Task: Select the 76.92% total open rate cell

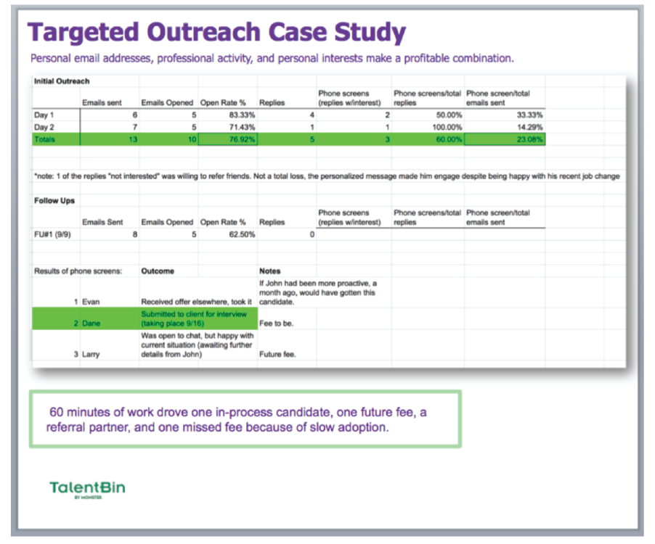Action: point(227,139)
